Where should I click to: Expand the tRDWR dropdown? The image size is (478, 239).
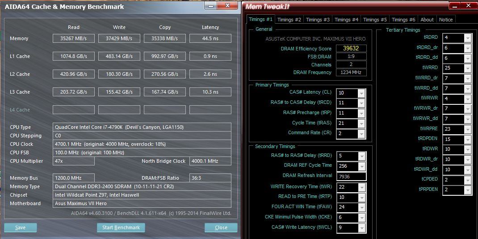[x=468, y=149]
